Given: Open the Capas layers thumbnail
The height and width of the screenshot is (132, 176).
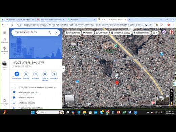Looking at the screenshot, I should (x=69, y=100).
